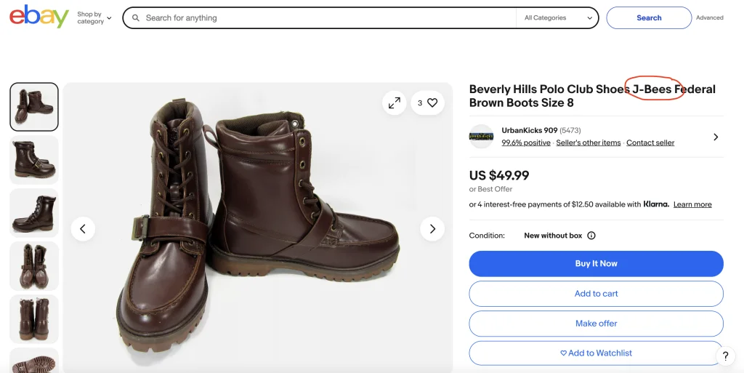Click the eBay logo
744x373 pixels.
pyautogui.click(x=39, y=16)
